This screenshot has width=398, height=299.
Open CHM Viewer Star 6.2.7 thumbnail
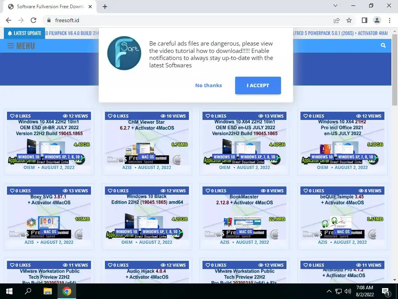tap(147, 142)
